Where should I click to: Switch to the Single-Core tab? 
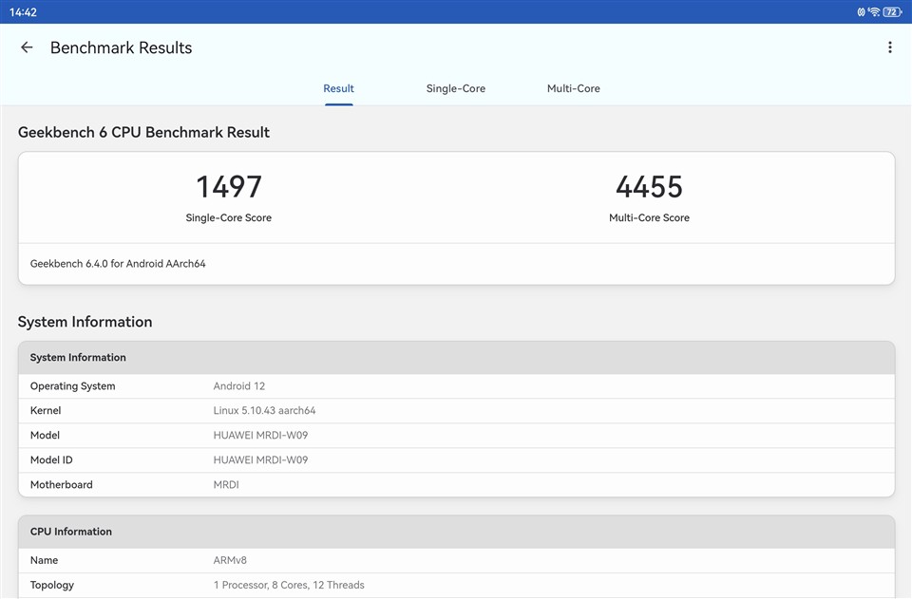(x=455, y=88)
